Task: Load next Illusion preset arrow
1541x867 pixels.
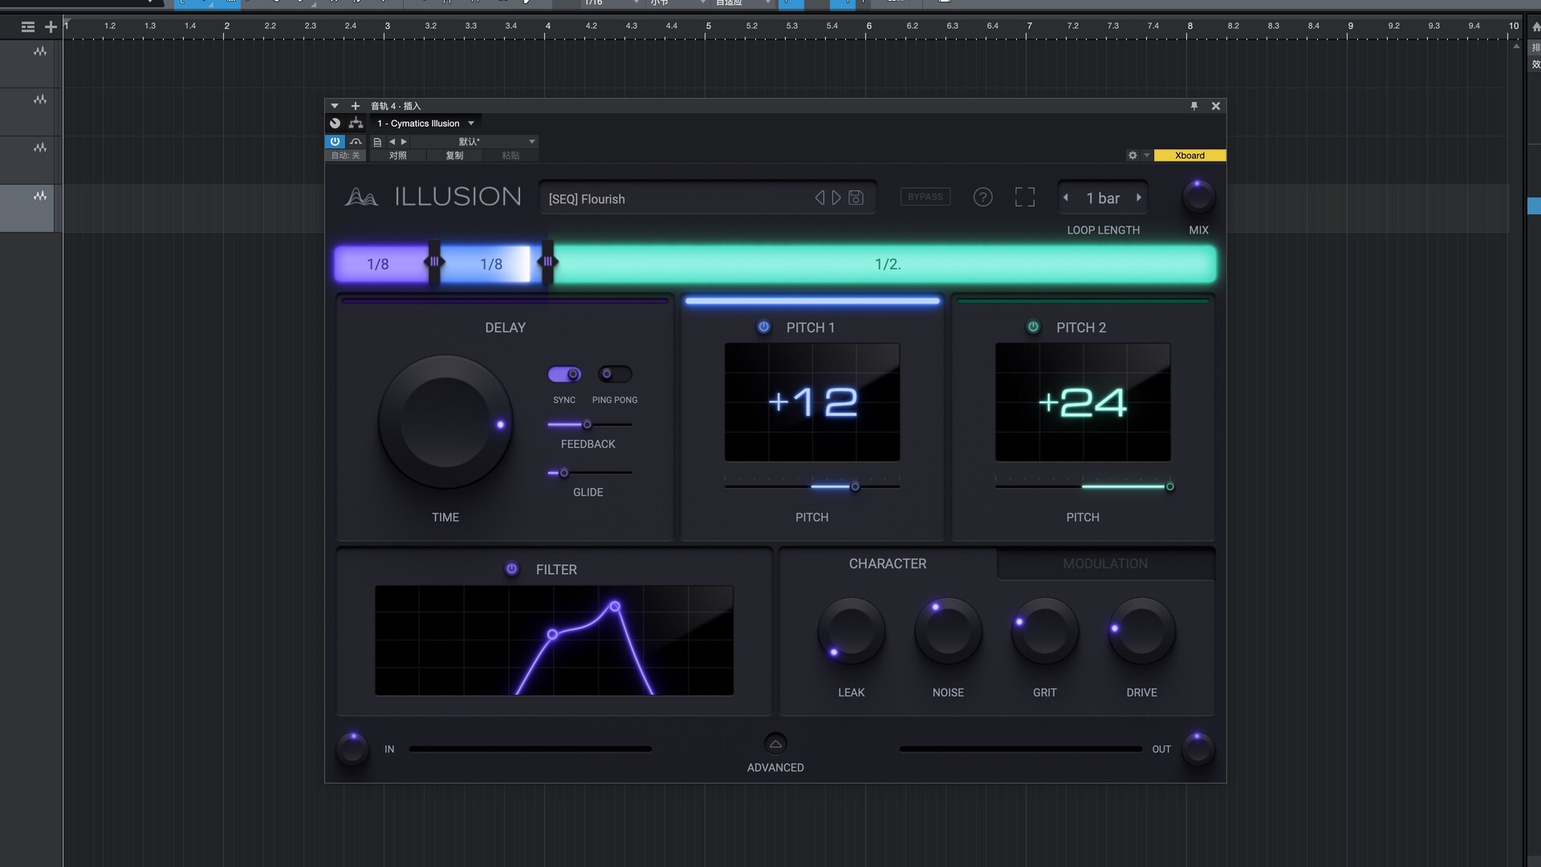Action: tap(836, 197)
